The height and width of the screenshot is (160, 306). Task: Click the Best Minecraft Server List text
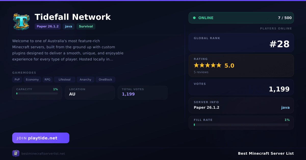[x=266, y=153]
